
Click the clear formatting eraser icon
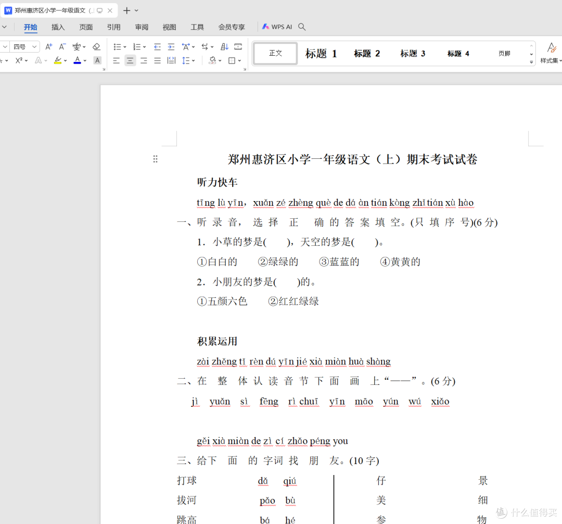(96, 47)
